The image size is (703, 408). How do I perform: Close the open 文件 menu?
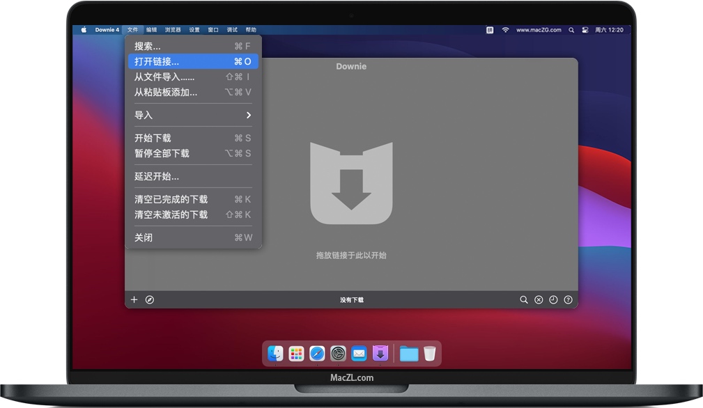[x=132, y=29]
